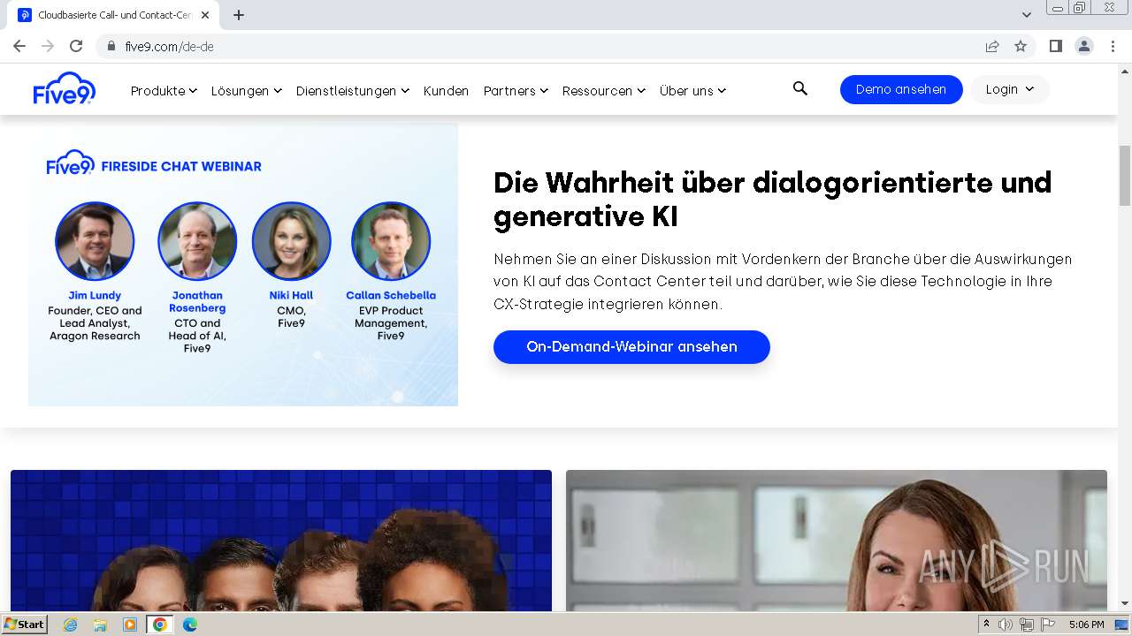Click the volume speaker tray icon
This screenshot has width=1132, height=636.
[1006, 625]
